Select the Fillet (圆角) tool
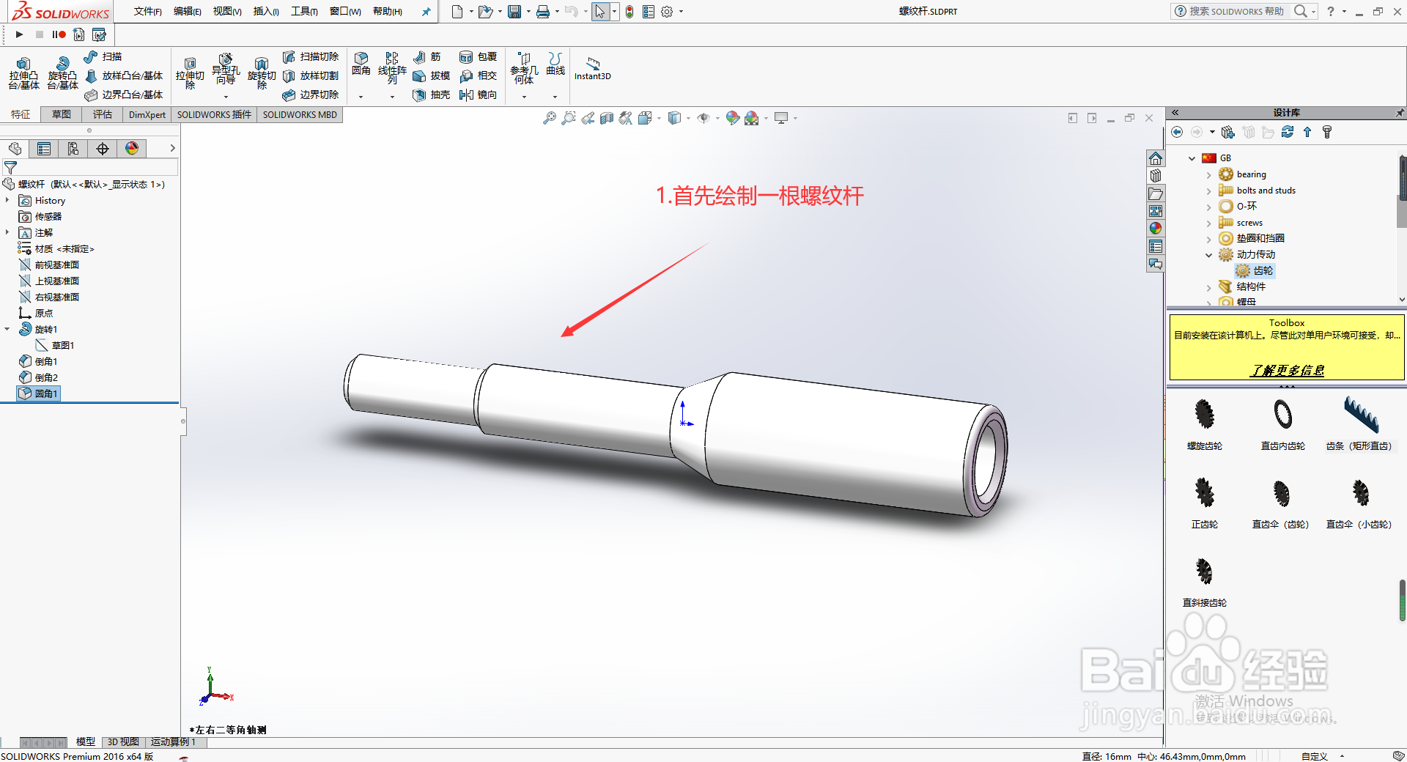 pos(361,64)
